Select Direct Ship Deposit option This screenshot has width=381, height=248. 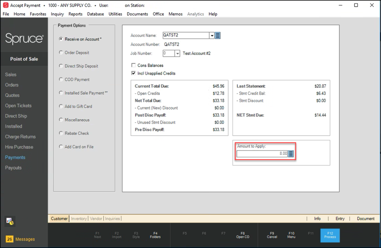(x=78, y=66)
